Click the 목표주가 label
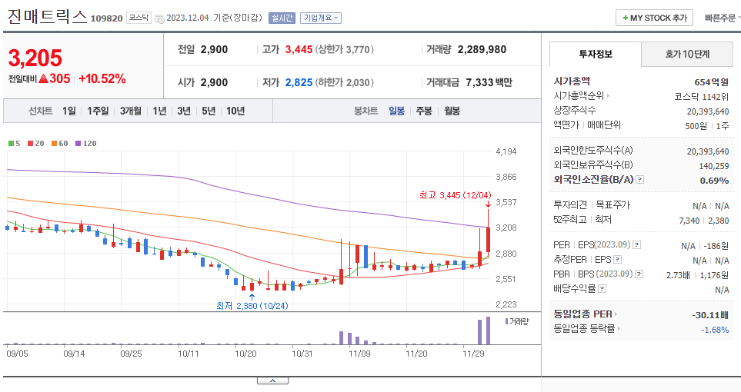This screenshot has height=392, width=741. click(x=613, y=204)
